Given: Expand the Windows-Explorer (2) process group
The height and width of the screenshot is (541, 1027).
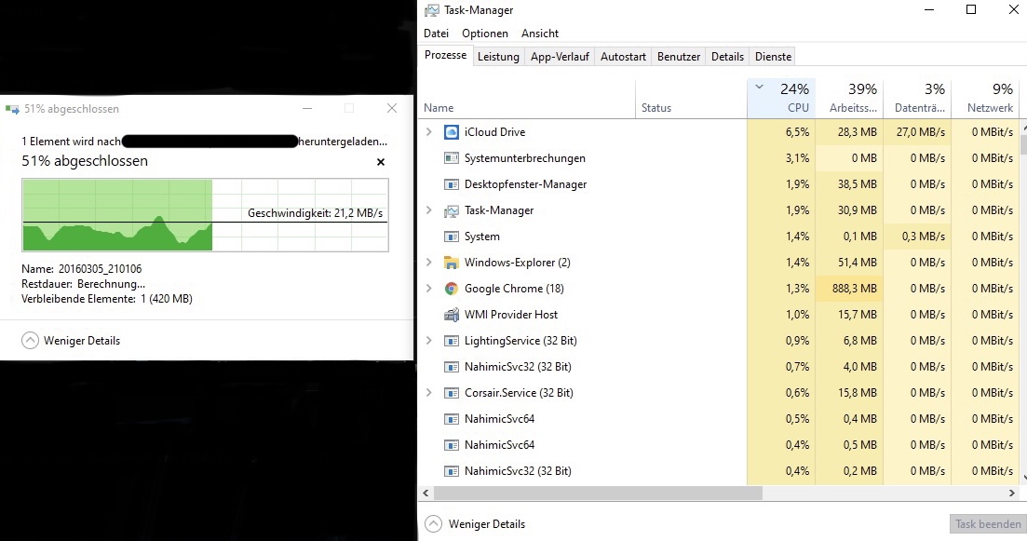Looking at the screenshot, I should point(429,263).
